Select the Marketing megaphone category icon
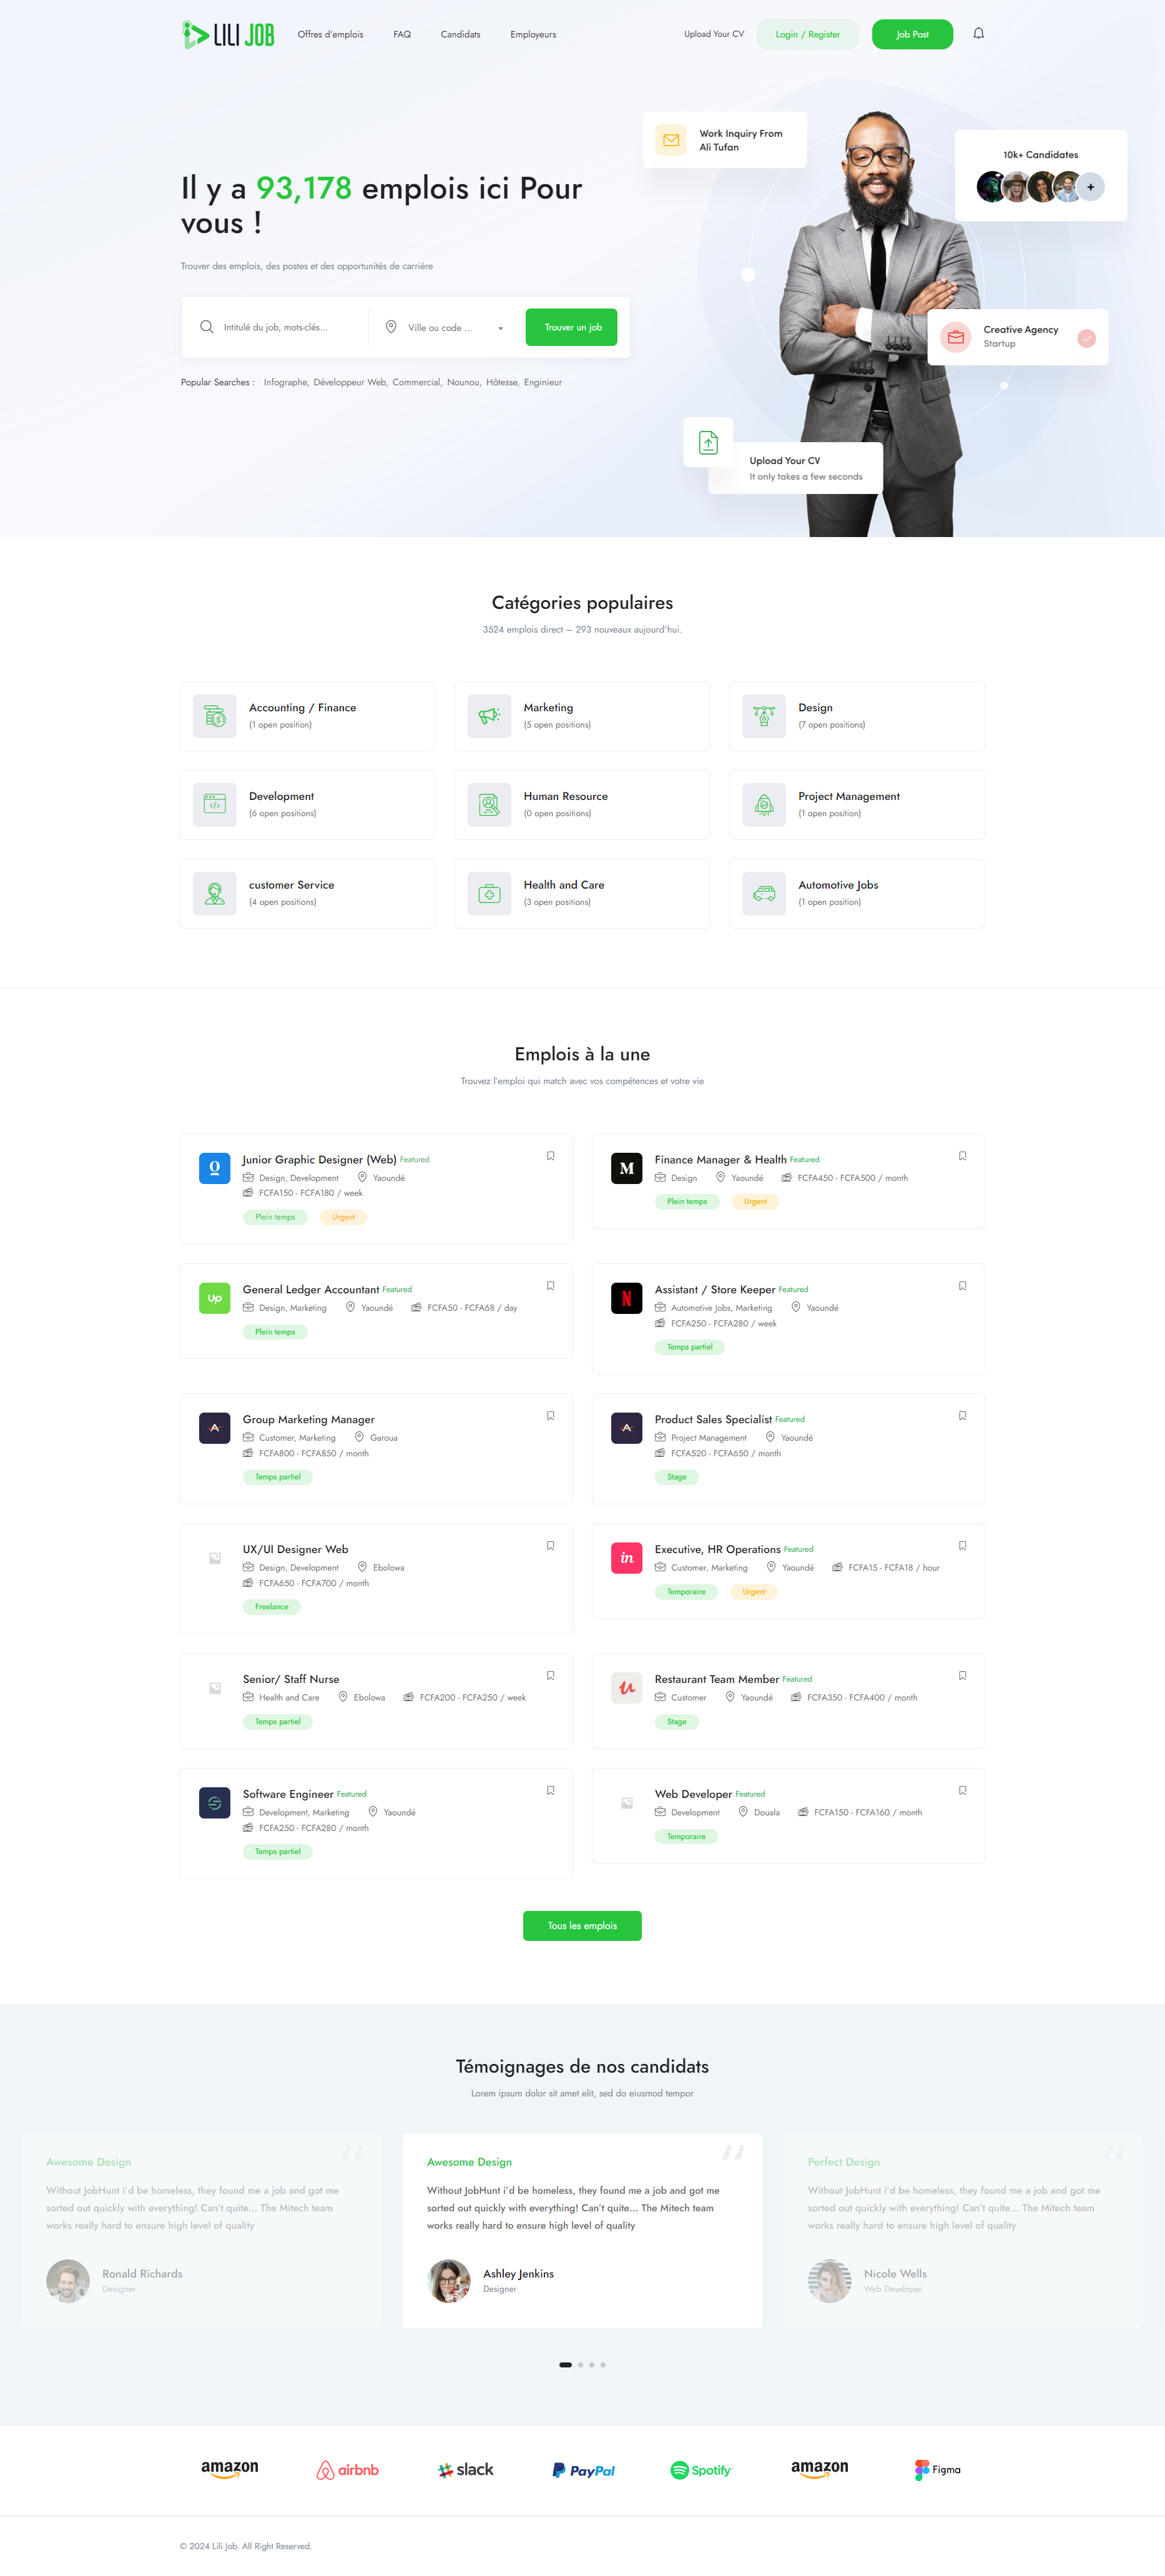 [489, 716]
